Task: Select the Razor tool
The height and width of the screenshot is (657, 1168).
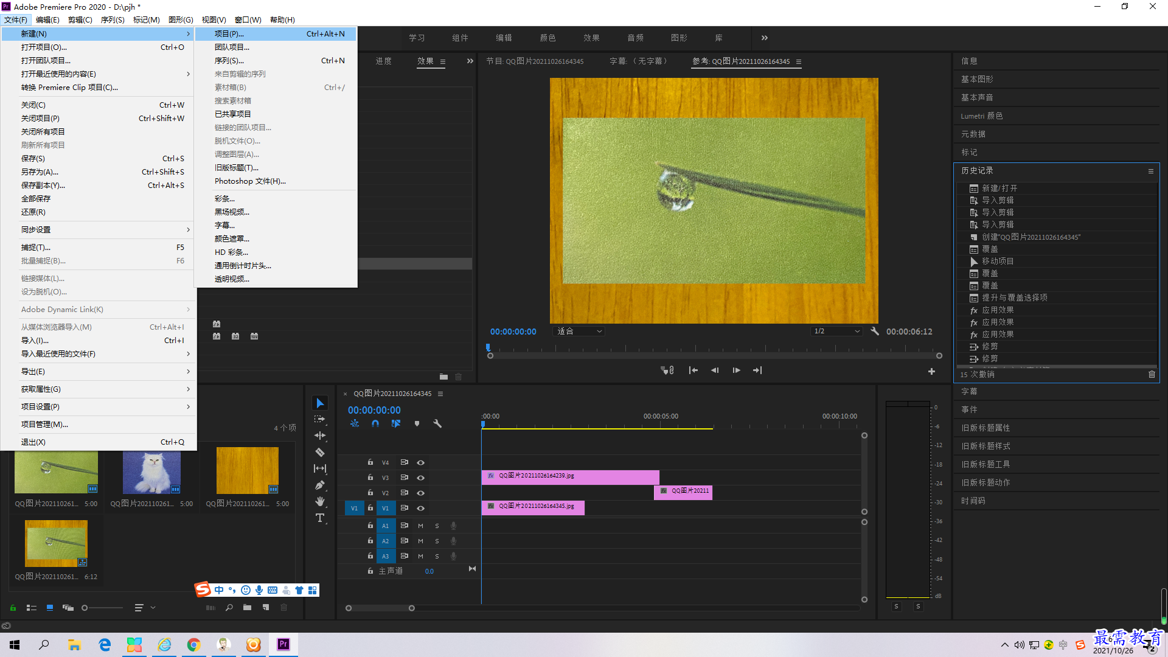Action: click(x=320, y=452)
